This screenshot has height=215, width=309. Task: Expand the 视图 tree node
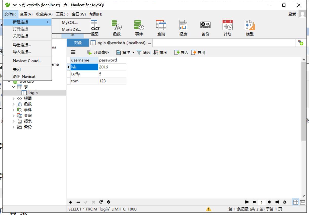[13, 98]
